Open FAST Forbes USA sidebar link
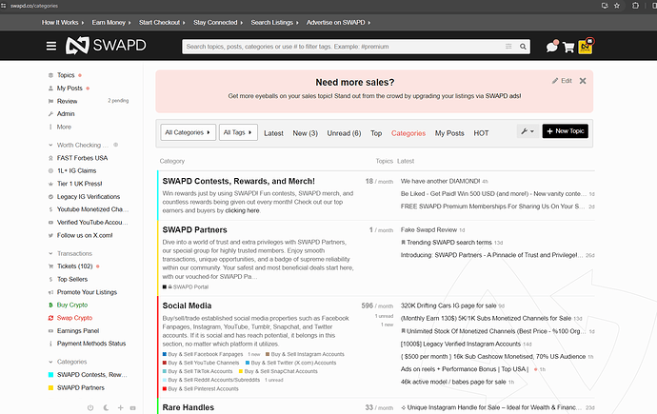 pos(82,158)
